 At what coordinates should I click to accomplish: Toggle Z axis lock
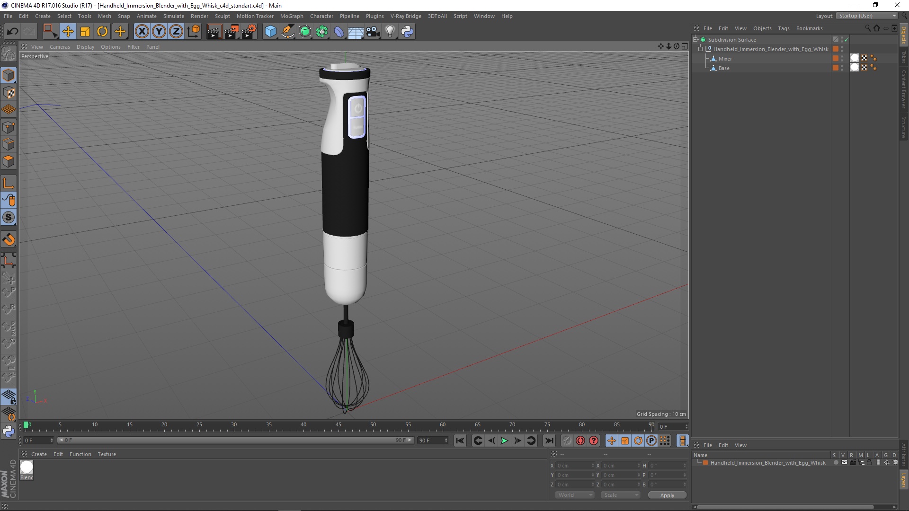[176, 32]
